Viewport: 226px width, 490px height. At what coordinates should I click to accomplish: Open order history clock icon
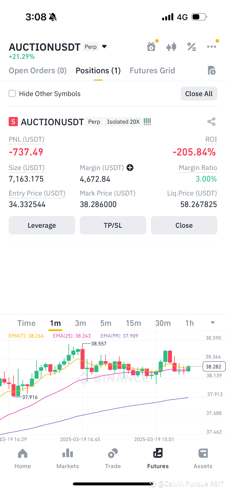[x=212, y=70]
